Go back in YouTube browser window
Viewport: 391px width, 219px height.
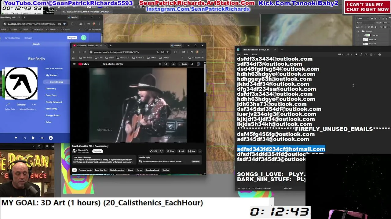pyautogui.click(x=74, y=52)
